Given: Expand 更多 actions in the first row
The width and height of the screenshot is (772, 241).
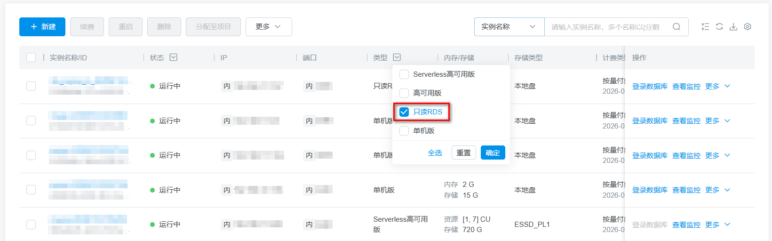Looking at the screenshot, I should tap(717, 86).
